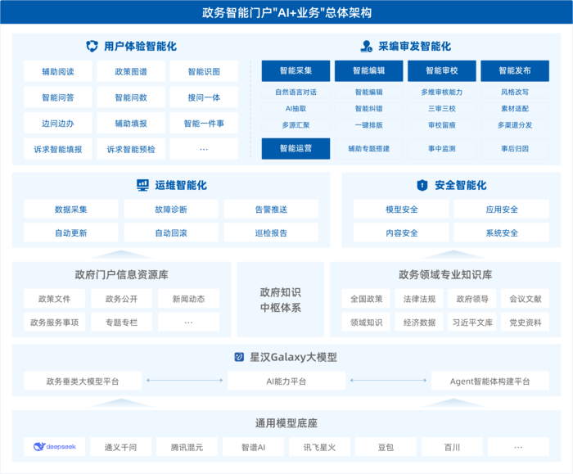Click the Agent智能体构建平台 box
573x474 pixels.
tap(490, 381)
